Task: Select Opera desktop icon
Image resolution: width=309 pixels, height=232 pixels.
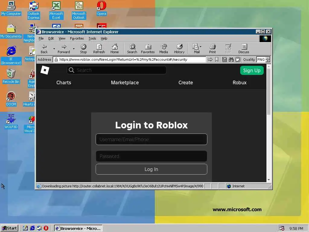Action: pyautogui.click(x=101, y=8)
